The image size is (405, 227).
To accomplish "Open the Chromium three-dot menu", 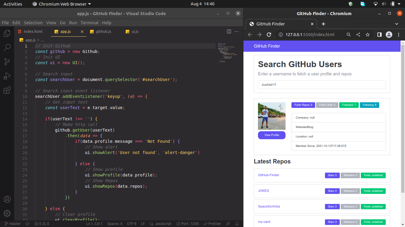I will (x=398, y=35).
